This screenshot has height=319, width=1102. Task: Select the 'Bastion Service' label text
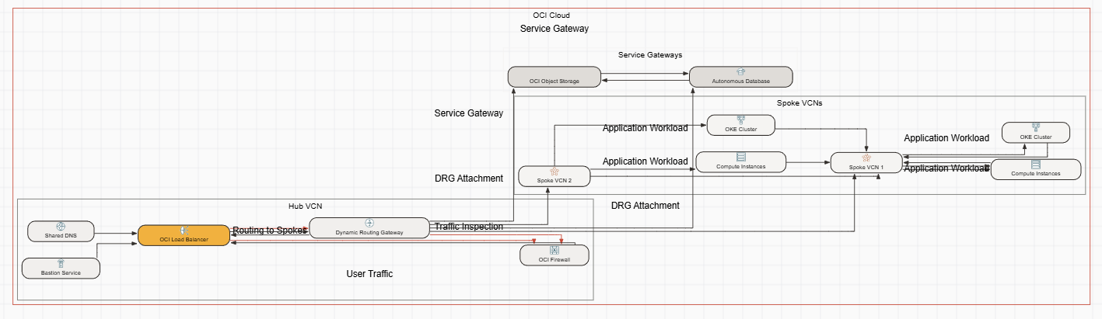click(x=61, y=273)
